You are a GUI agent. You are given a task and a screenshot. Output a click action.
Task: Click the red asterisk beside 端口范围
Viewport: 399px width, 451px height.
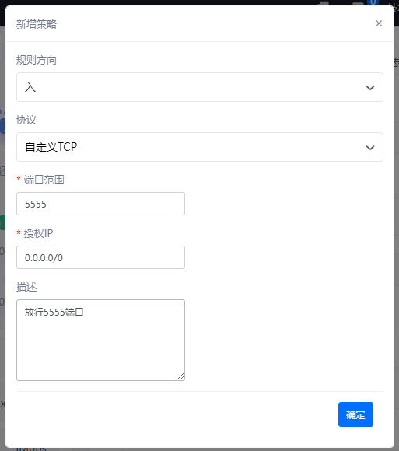coord(19,180)
